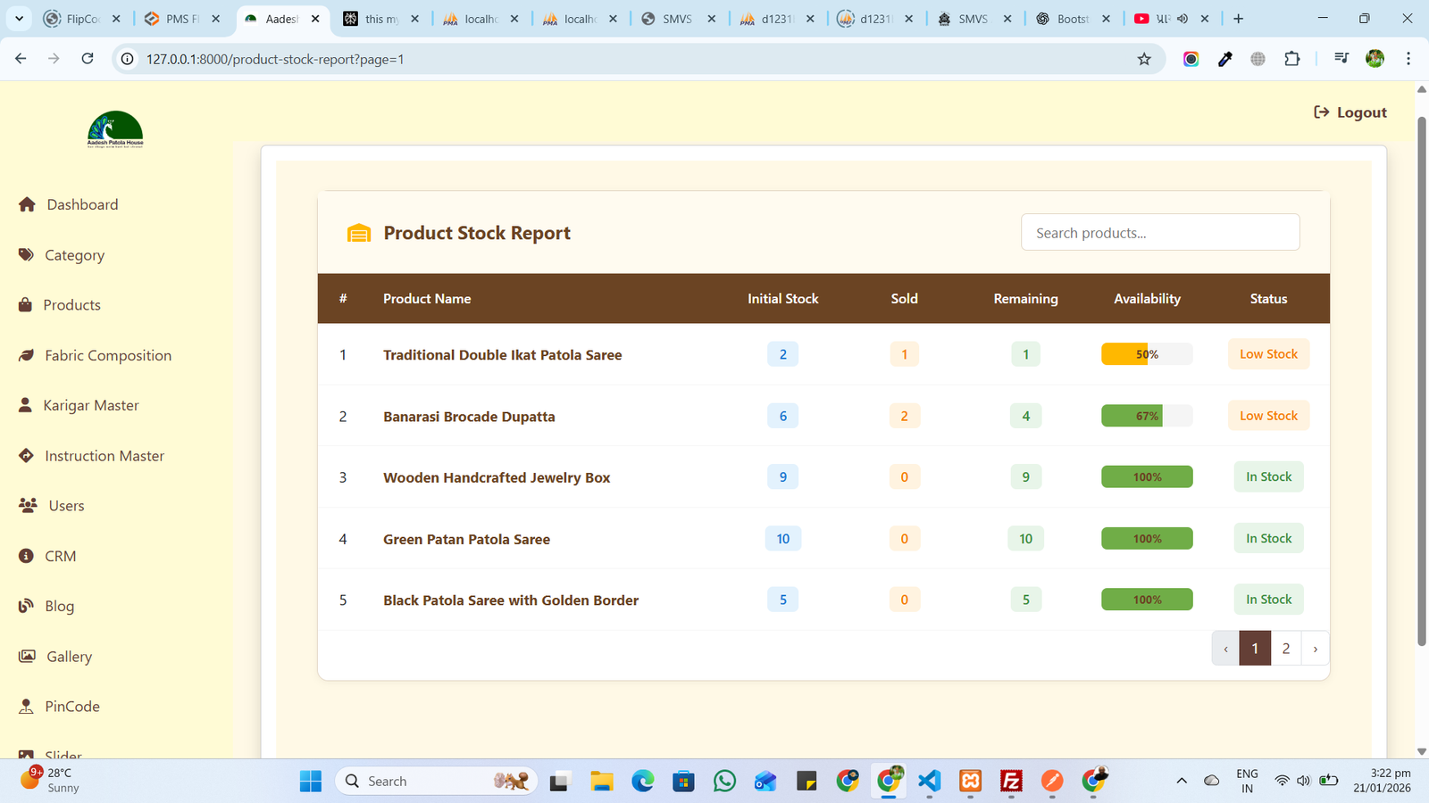Image resolution: width=1429 pixels, height=803 pixels.
Task: Click the bookmark star in the address bar
Action: (x=1144, y=59)
